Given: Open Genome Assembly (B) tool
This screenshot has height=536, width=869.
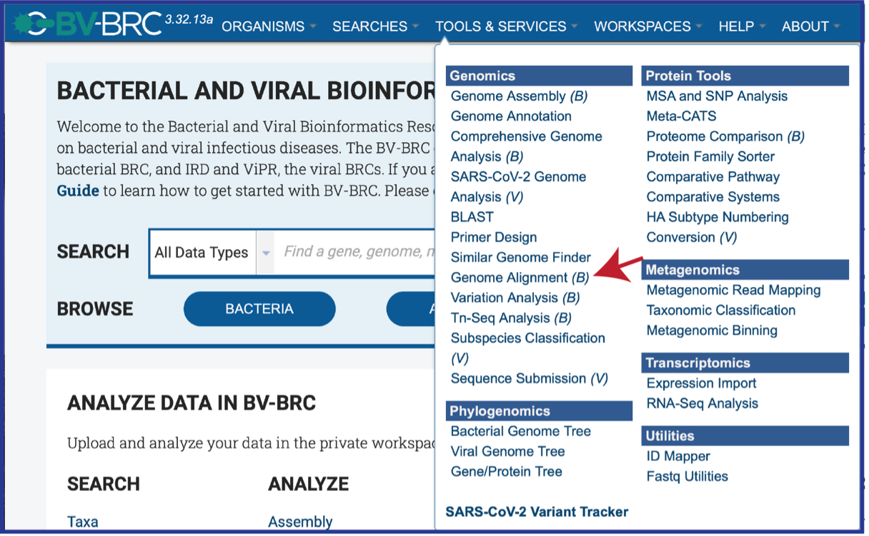Looking at the screenshot, I should click(519, 96).
